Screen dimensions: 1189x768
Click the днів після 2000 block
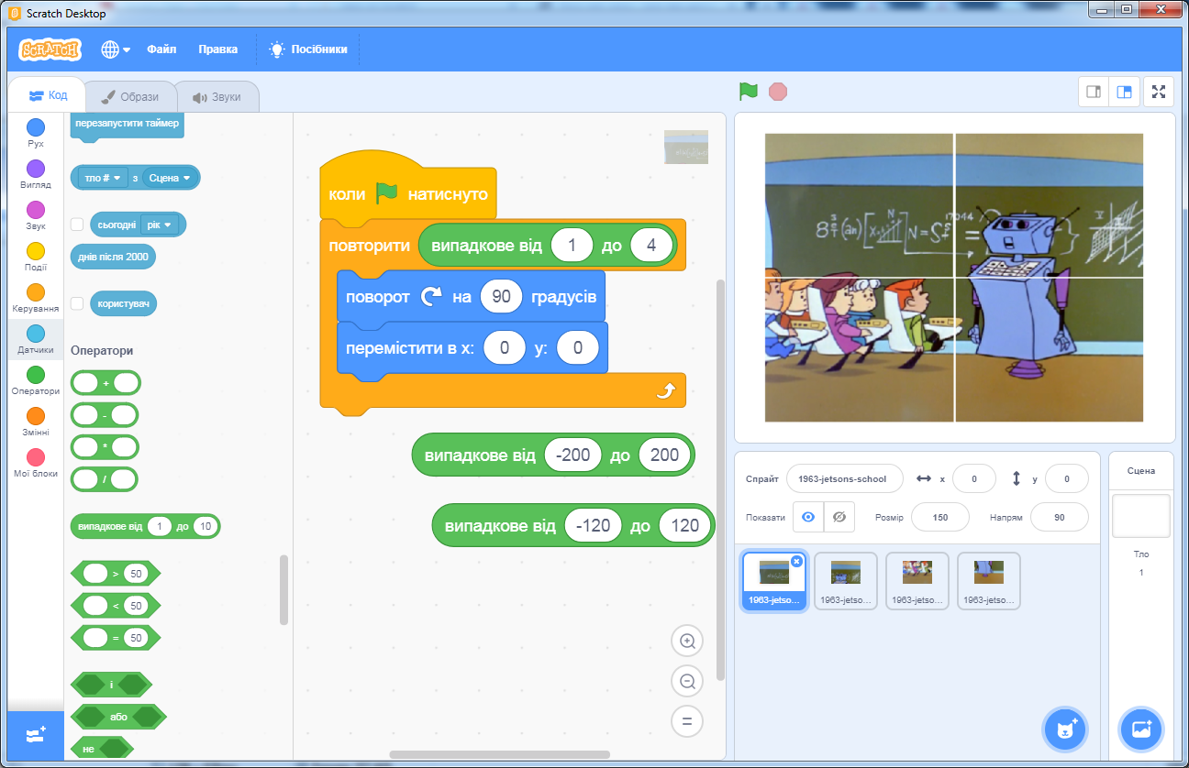tap(113, 257)
